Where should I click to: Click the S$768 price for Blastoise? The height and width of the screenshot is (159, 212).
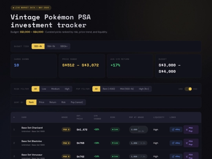point(80,143)
